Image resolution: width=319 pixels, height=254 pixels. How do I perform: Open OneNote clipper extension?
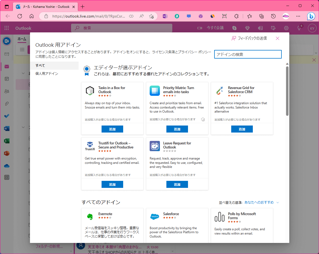165,16
